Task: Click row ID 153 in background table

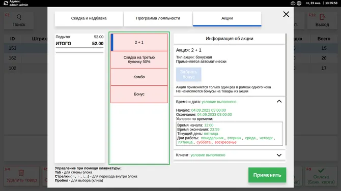Action: pos(12,48)
